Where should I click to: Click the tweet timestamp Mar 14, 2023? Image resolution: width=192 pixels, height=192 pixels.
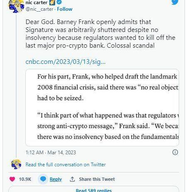[51, 153]
